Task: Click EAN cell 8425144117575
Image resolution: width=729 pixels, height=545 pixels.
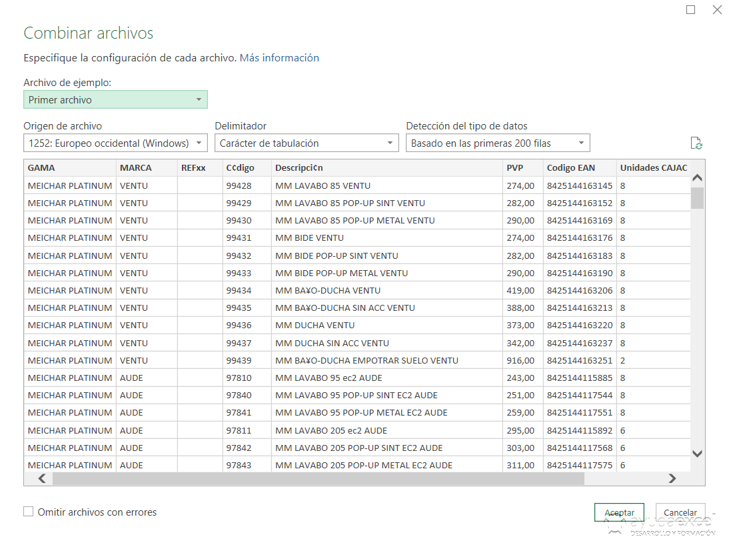Action: (580, 464)
